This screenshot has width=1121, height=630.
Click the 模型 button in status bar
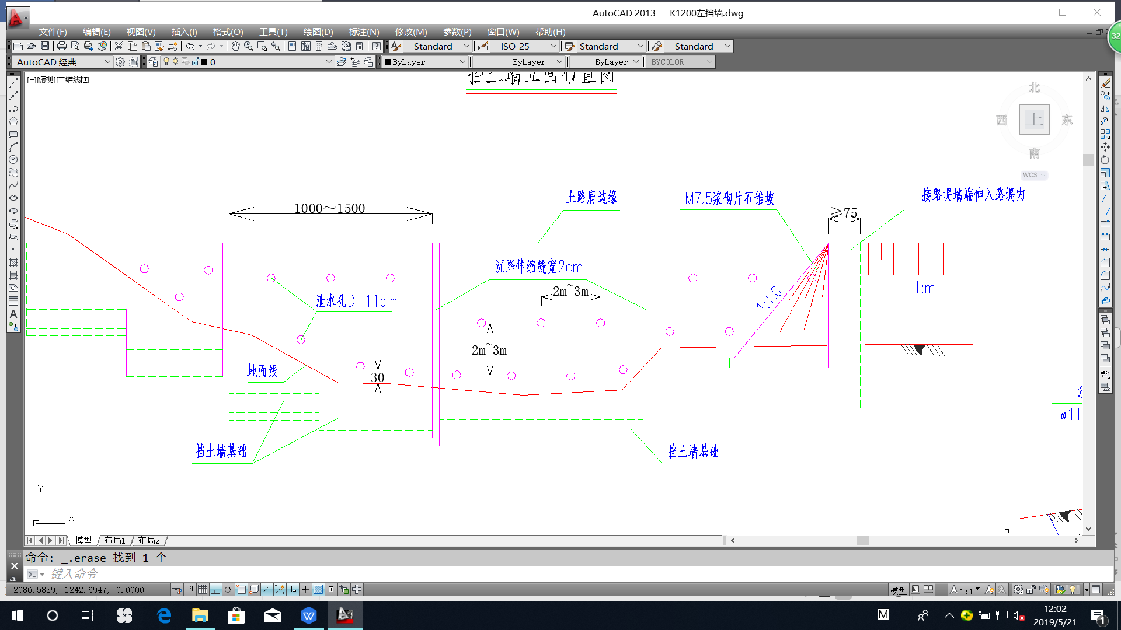tap(898, 590)
